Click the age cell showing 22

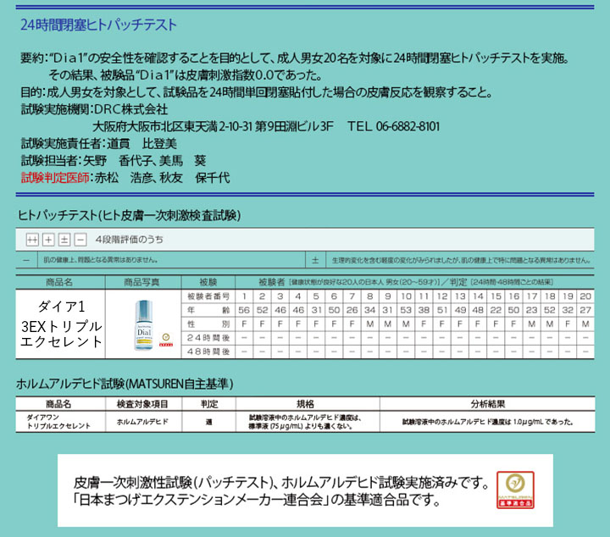click(496, 310)
